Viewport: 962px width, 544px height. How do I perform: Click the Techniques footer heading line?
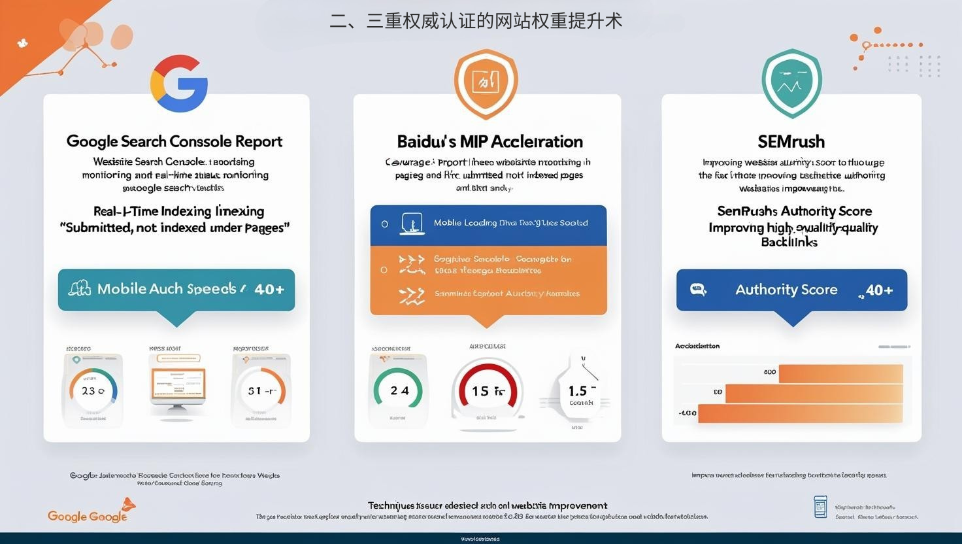[x=488, y=505]
